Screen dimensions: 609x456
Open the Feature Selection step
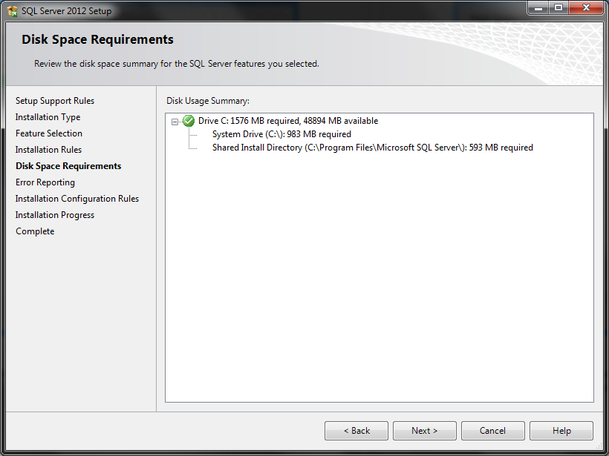[x=49, y=133]
